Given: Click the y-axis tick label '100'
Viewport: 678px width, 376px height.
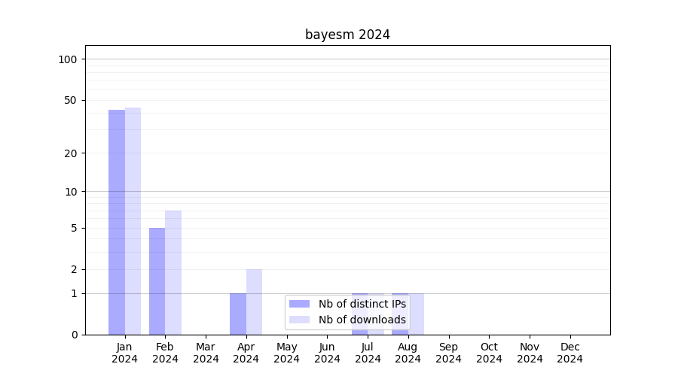Looking at the screenshot, I should tap(68, 59).
